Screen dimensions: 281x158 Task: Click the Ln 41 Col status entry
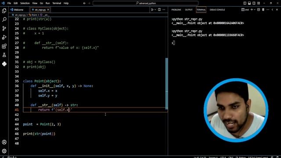coord(200,157)
